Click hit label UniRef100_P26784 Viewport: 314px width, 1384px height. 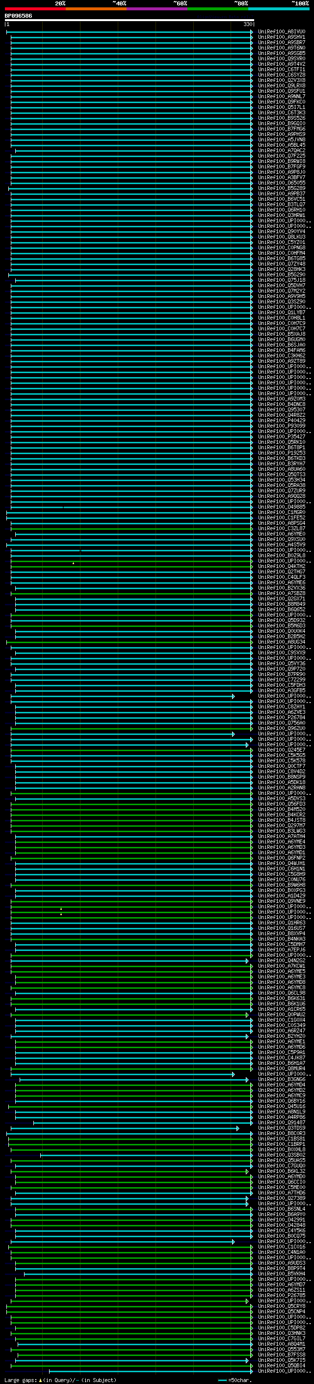click(x=282, y=717)
